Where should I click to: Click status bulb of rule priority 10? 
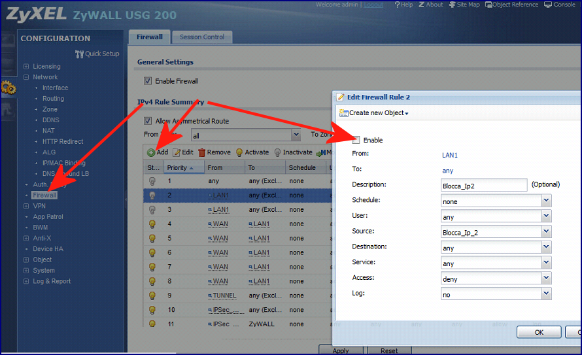coord(152,310)
